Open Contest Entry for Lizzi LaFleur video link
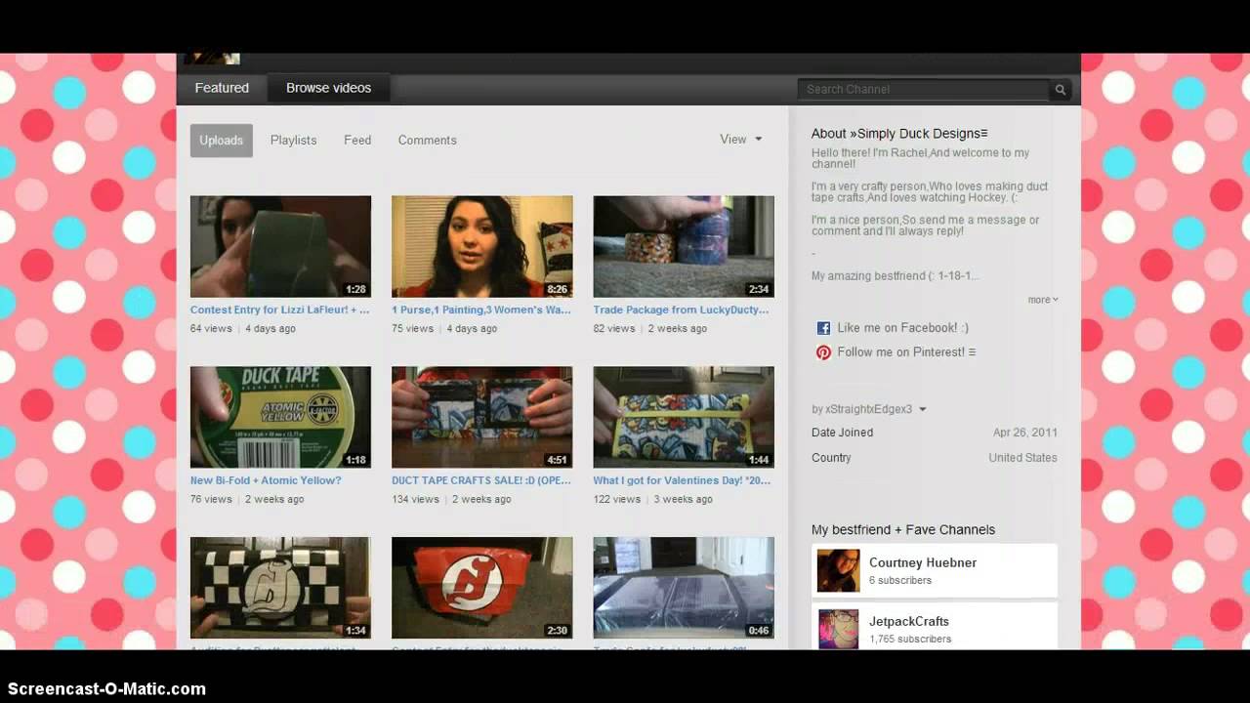 pyautogui.click(x=280, y=310)
